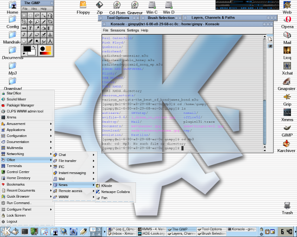297x237 pixels.
Task: Select the Color Picker eyedropper tool
Action: pyautogui.click(x=37, y=28)
